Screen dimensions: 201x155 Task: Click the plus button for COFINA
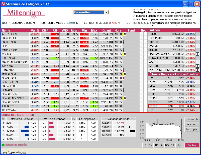[142, 54]
